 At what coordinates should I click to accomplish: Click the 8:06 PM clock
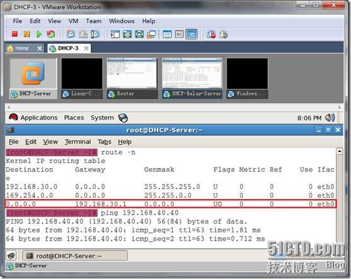309,118
